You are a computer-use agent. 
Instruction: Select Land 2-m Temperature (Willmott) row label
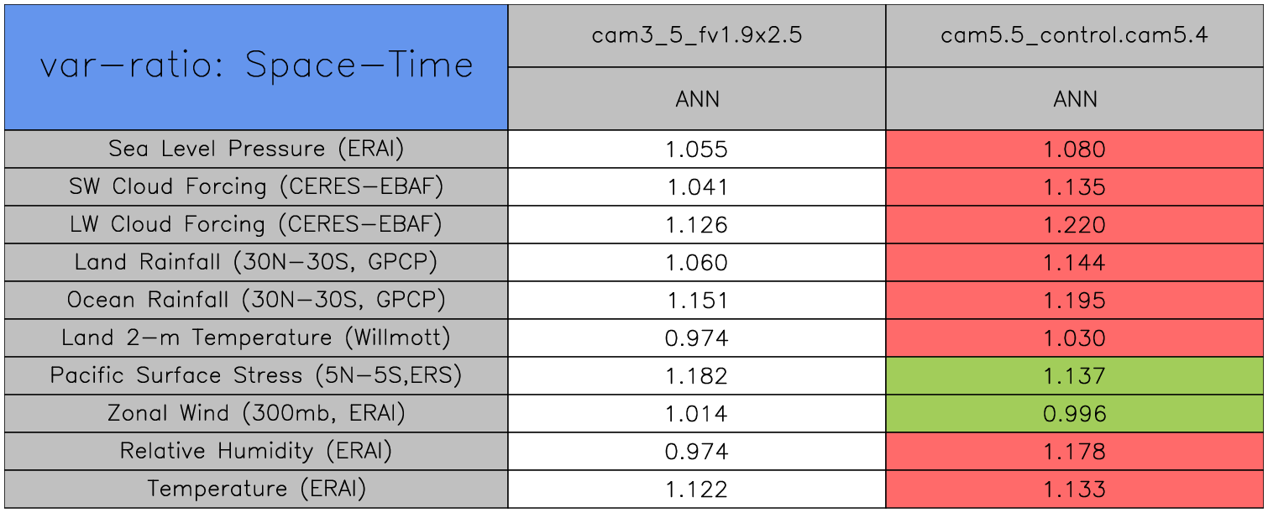(256, 338)
